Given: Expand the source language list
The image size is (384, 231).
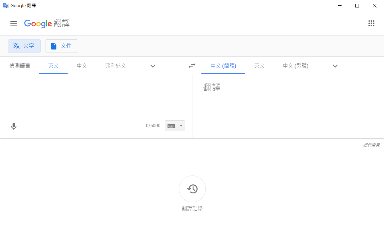Looking at the screenshot, I should coord(153,66).
